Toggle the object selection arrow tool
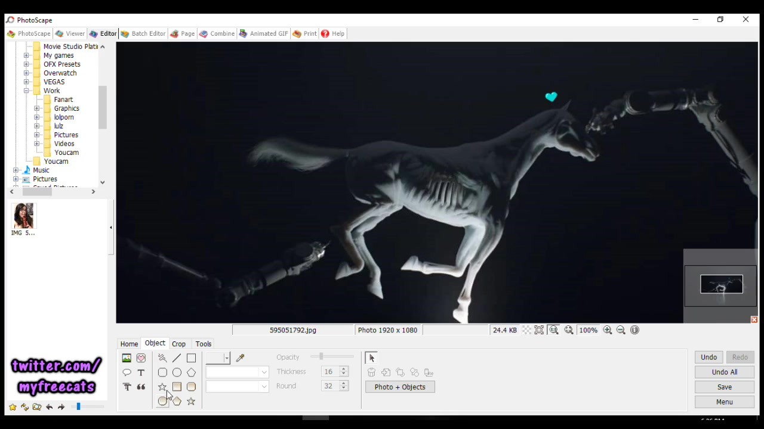The height and width of the screenshot is (429, 764). (x=371, y=358)
